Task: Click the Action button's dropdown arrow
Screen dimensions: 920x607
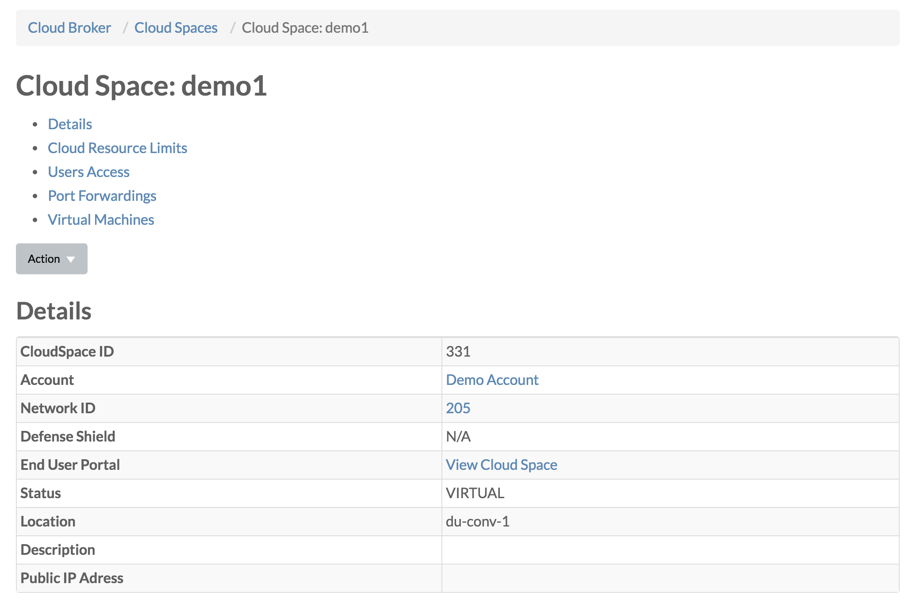Action: pos(71,260)
